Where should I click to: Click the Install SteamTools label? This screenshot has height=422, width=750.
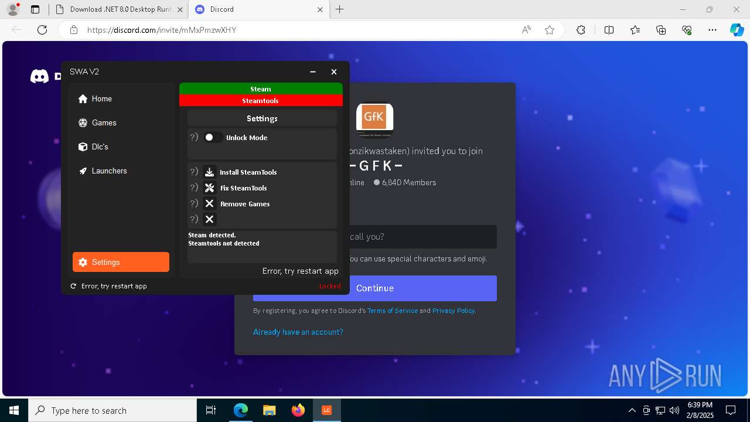[x=248, y=172]
